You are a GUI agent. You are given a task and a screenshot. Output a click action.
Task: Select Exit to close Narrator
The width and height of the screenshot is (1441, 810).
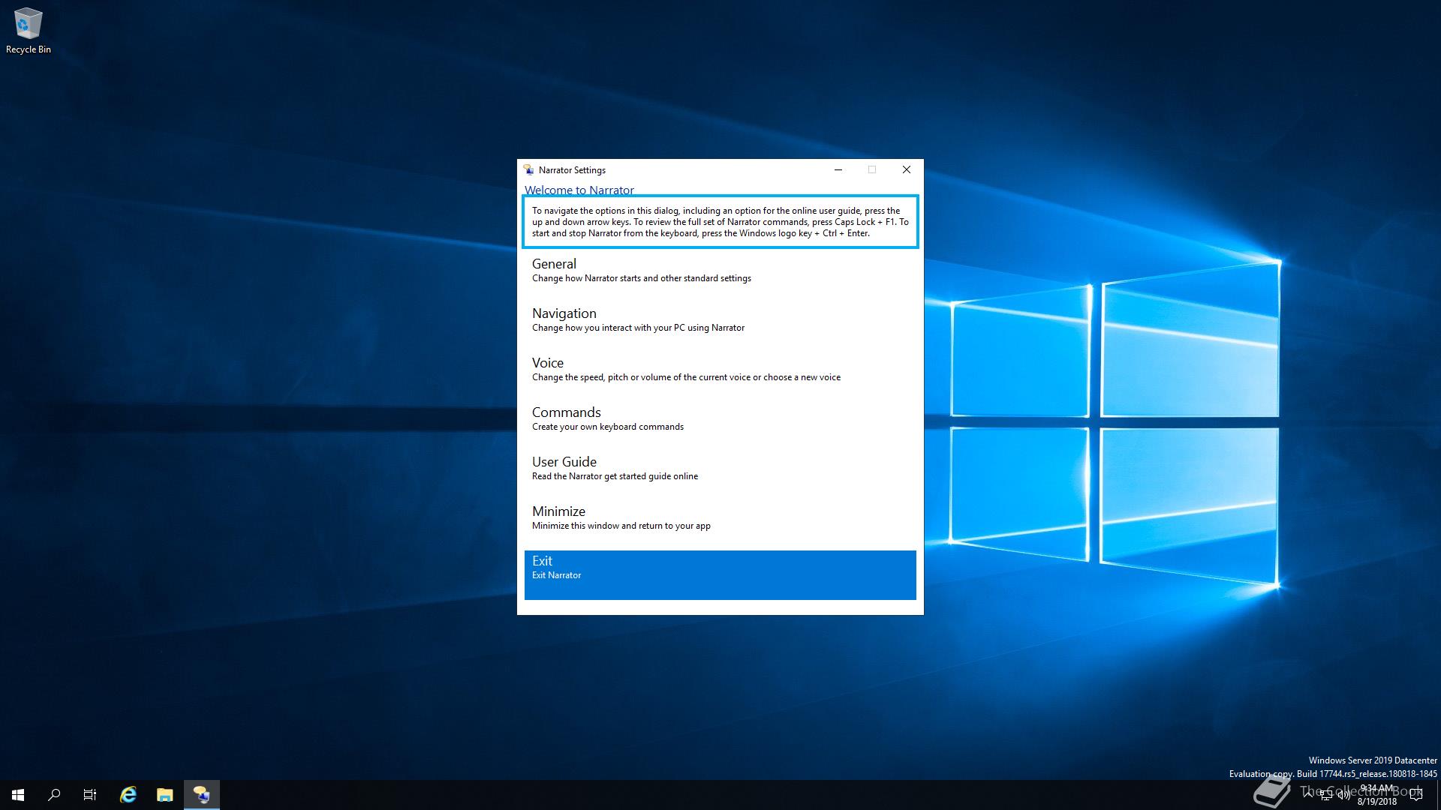click(720, 575)
